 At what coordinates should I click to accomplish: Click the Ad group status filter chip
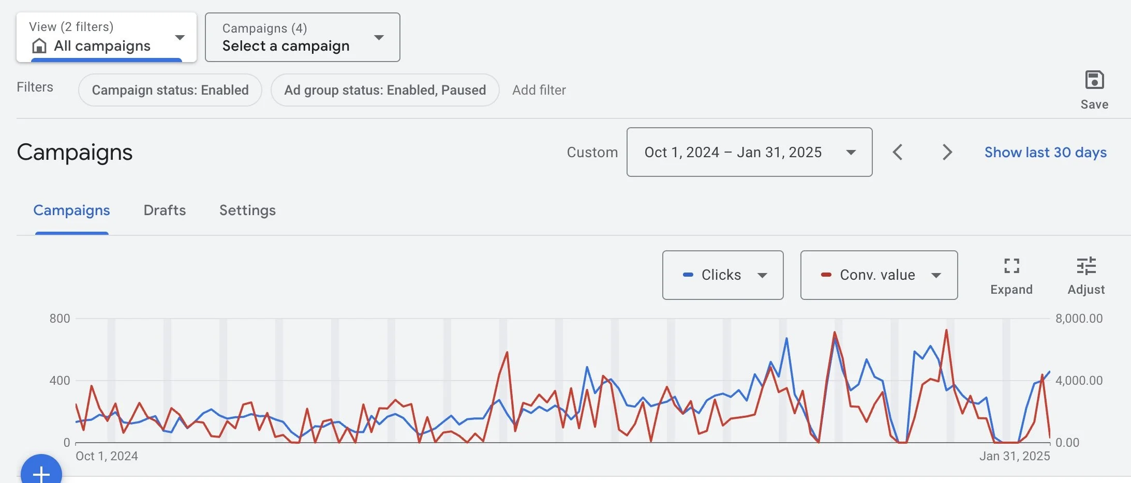(385, 90)
